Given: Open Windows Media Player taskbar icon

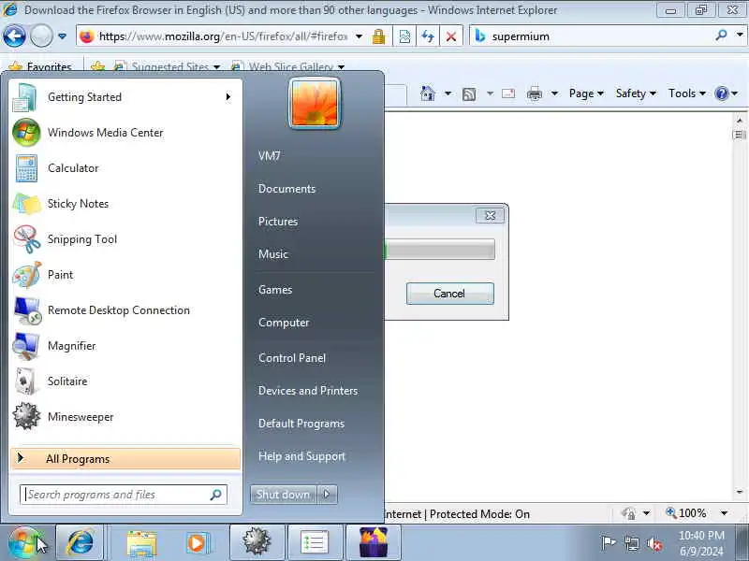Looking at the screenshot, I should pyautogui.click(x=197, y=543).
